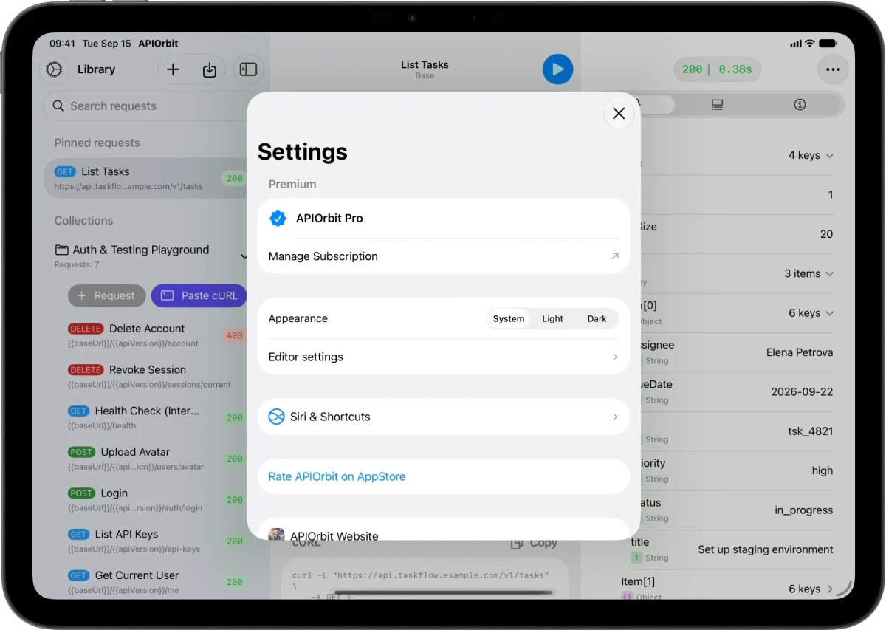Add new item with plus icon
Screen dimensions: 886x630
tap(173, 69)
